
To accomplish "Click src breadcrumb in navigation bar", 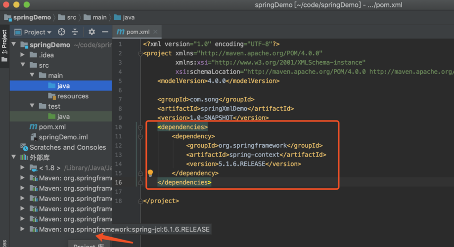I will (67, 17).
